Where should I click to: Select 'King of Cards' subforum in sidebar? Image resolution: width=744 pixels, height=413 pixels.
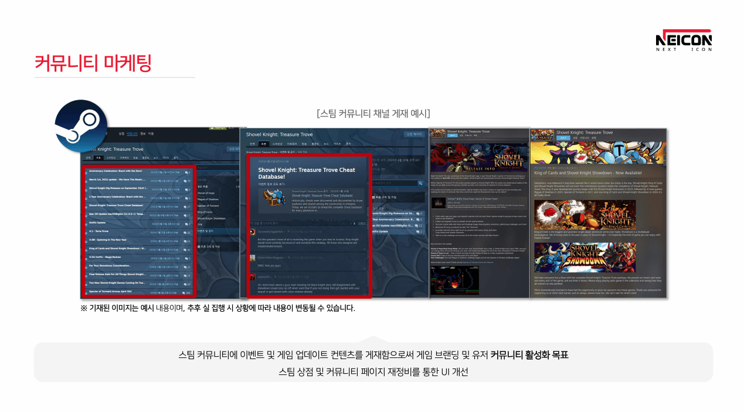tap(205, 211)
